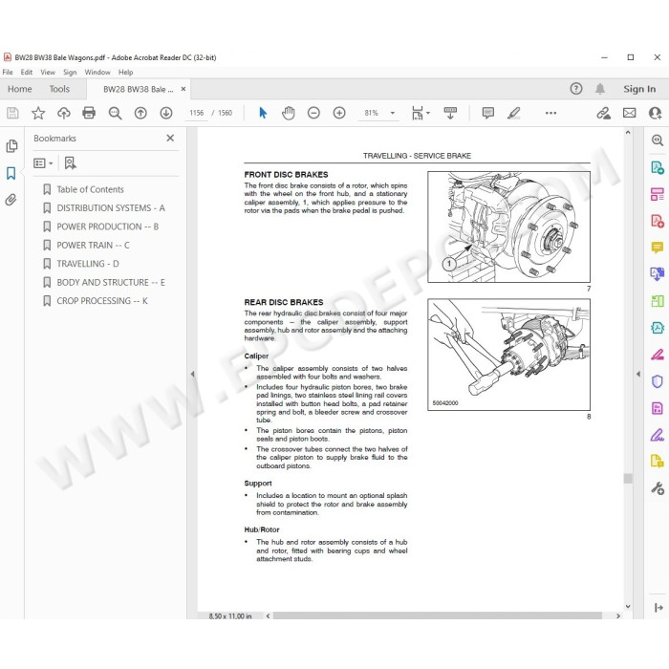Click the upload to cloud icon
This screenshot has width=669, height=669.
(64, 113)
